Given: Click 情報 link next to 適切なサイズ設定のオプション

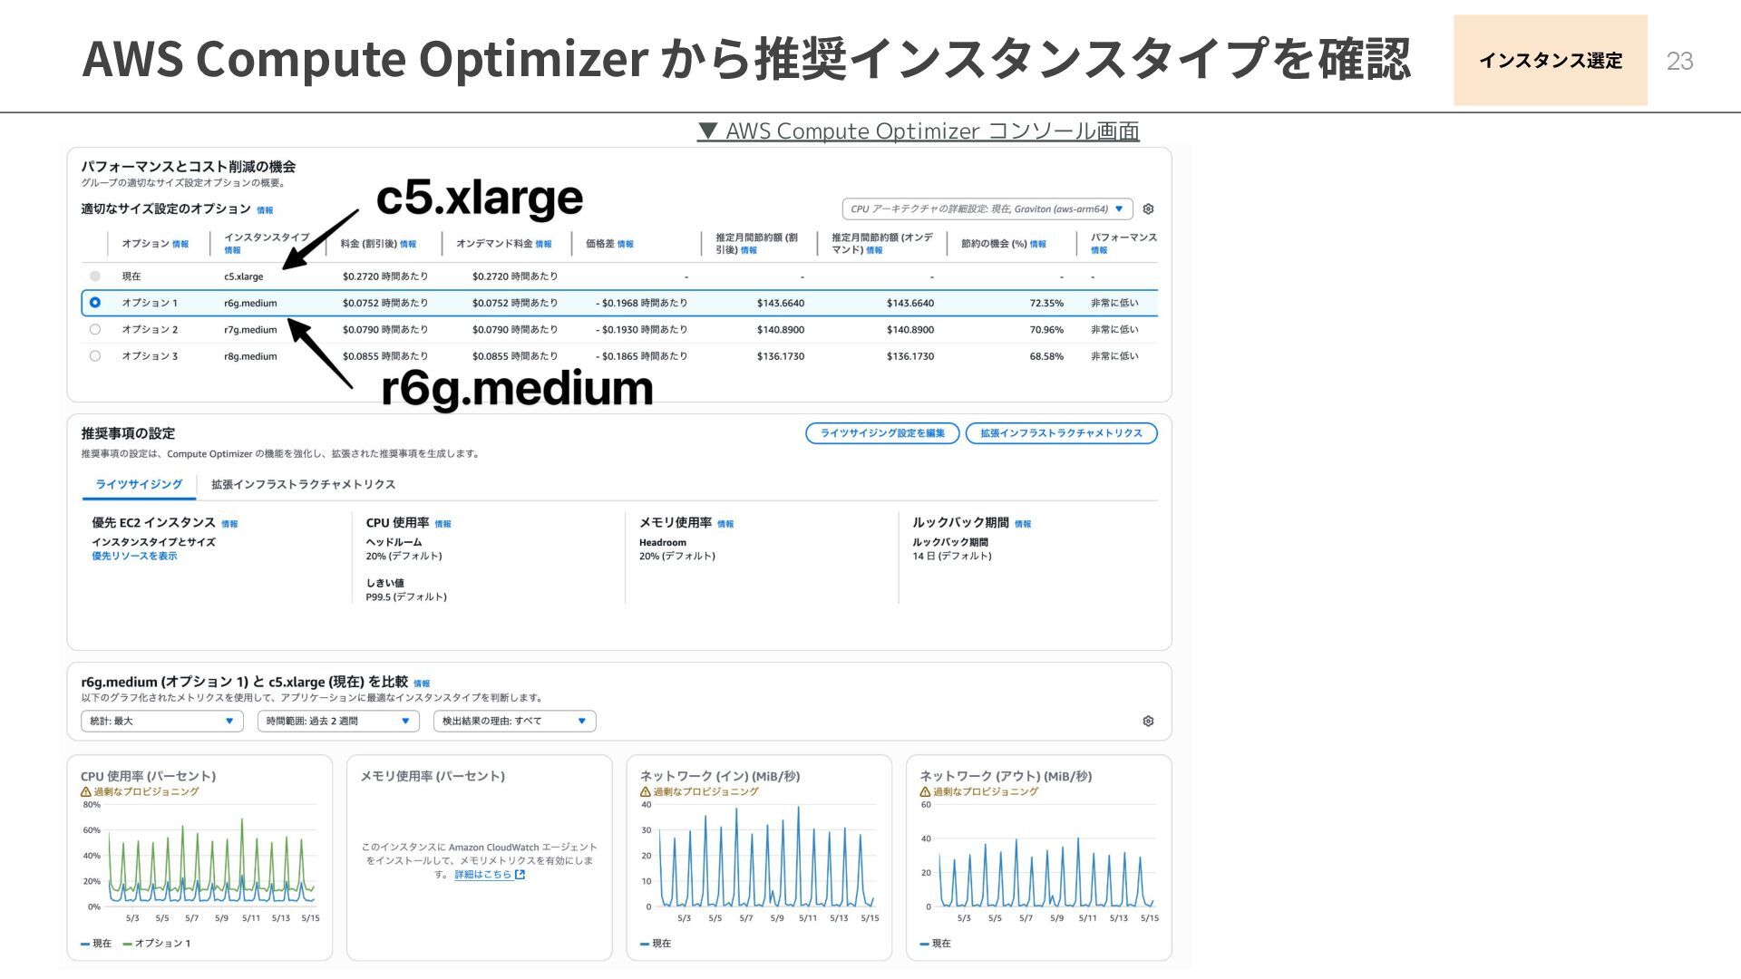Looking at the screenshot, I should point(265,210).
